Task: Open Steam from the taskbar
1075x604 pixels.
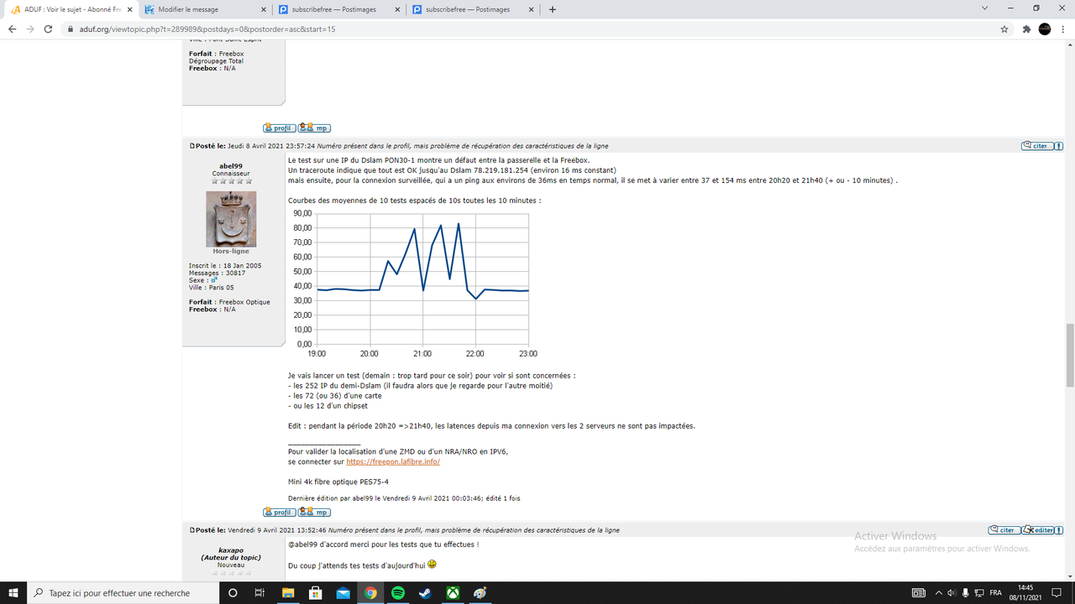Action: [426, 593]
